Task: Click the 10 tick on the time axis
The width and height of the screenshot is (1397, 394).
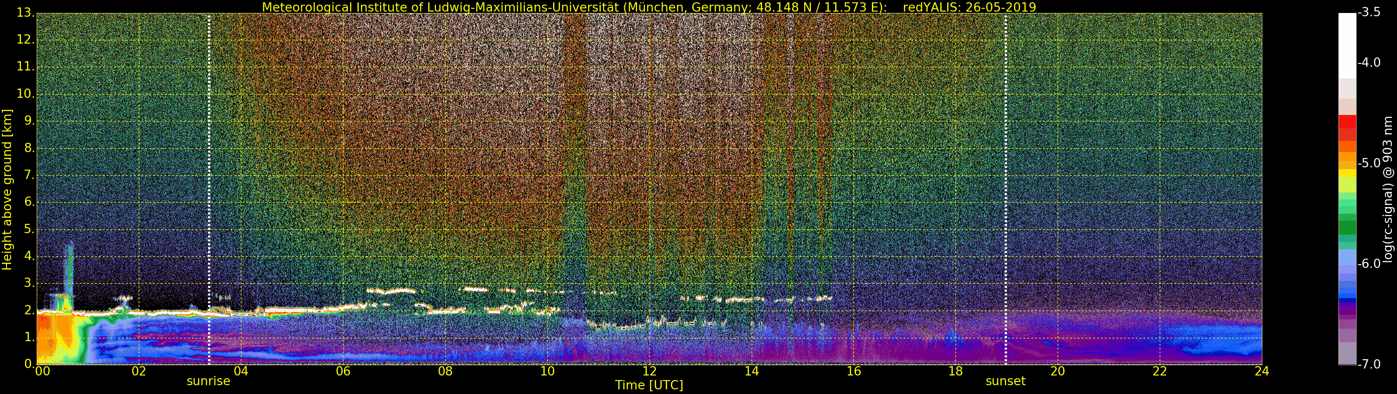Action: [x=547, y=371]
